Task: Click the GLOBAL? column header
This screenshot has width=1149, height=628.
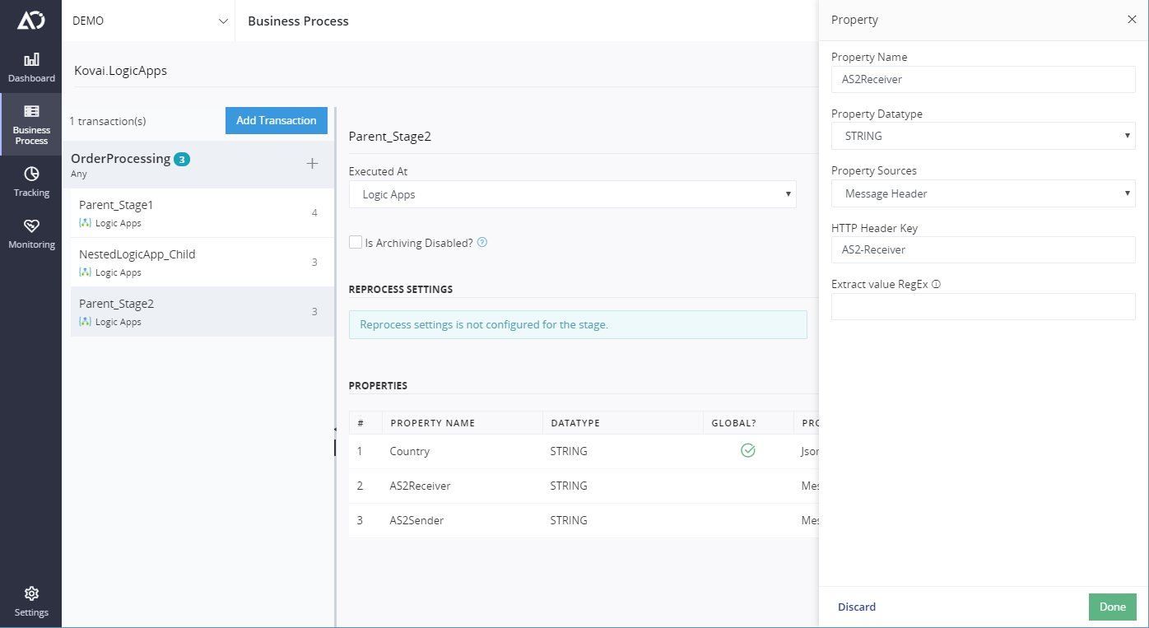Action: [x=734, y=423]
